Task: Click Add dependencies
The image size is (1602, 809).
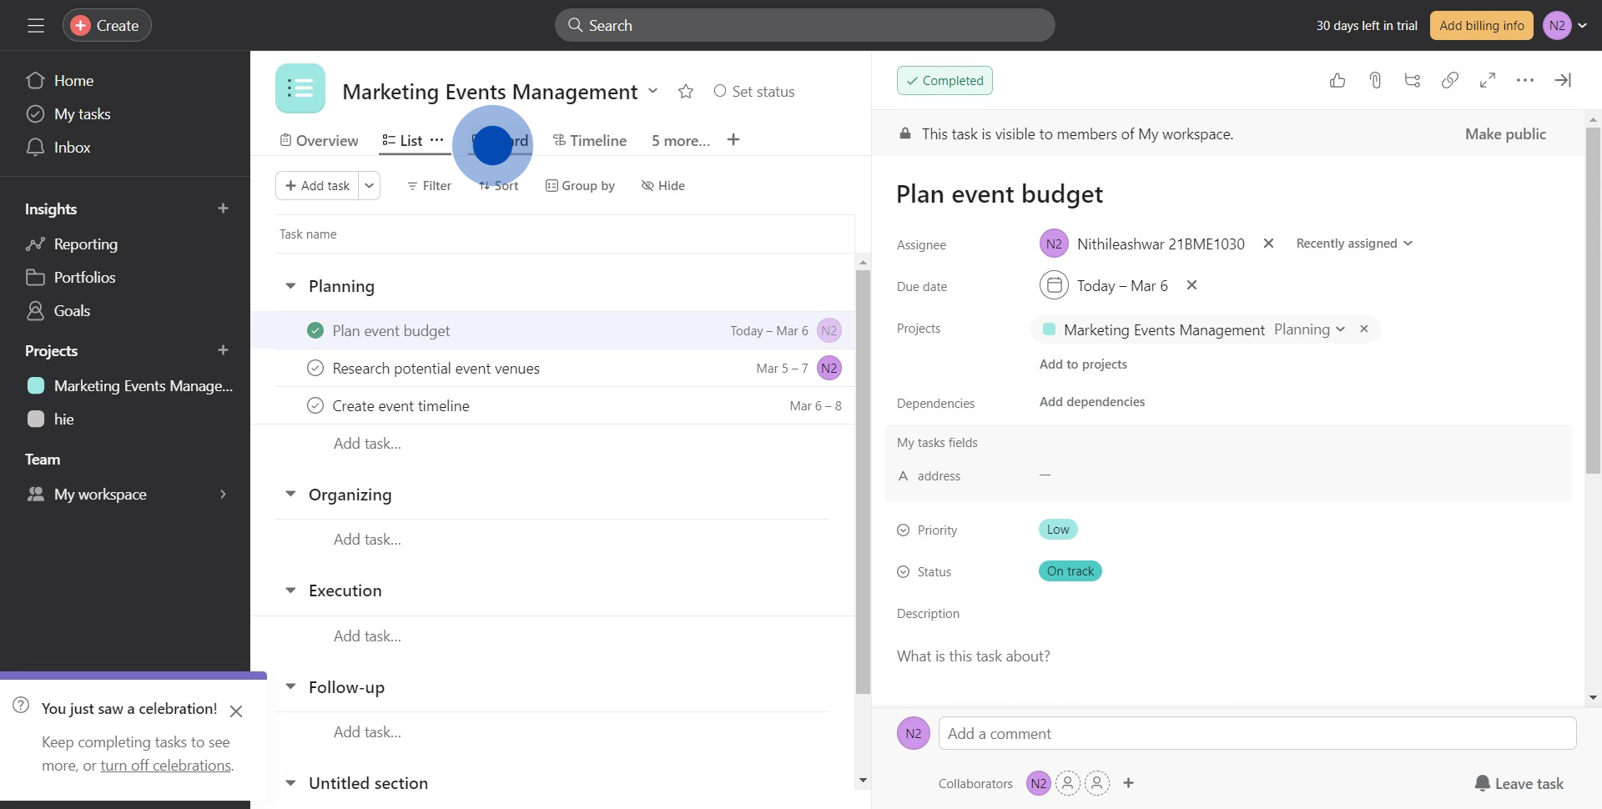Action: point(1091,402)
